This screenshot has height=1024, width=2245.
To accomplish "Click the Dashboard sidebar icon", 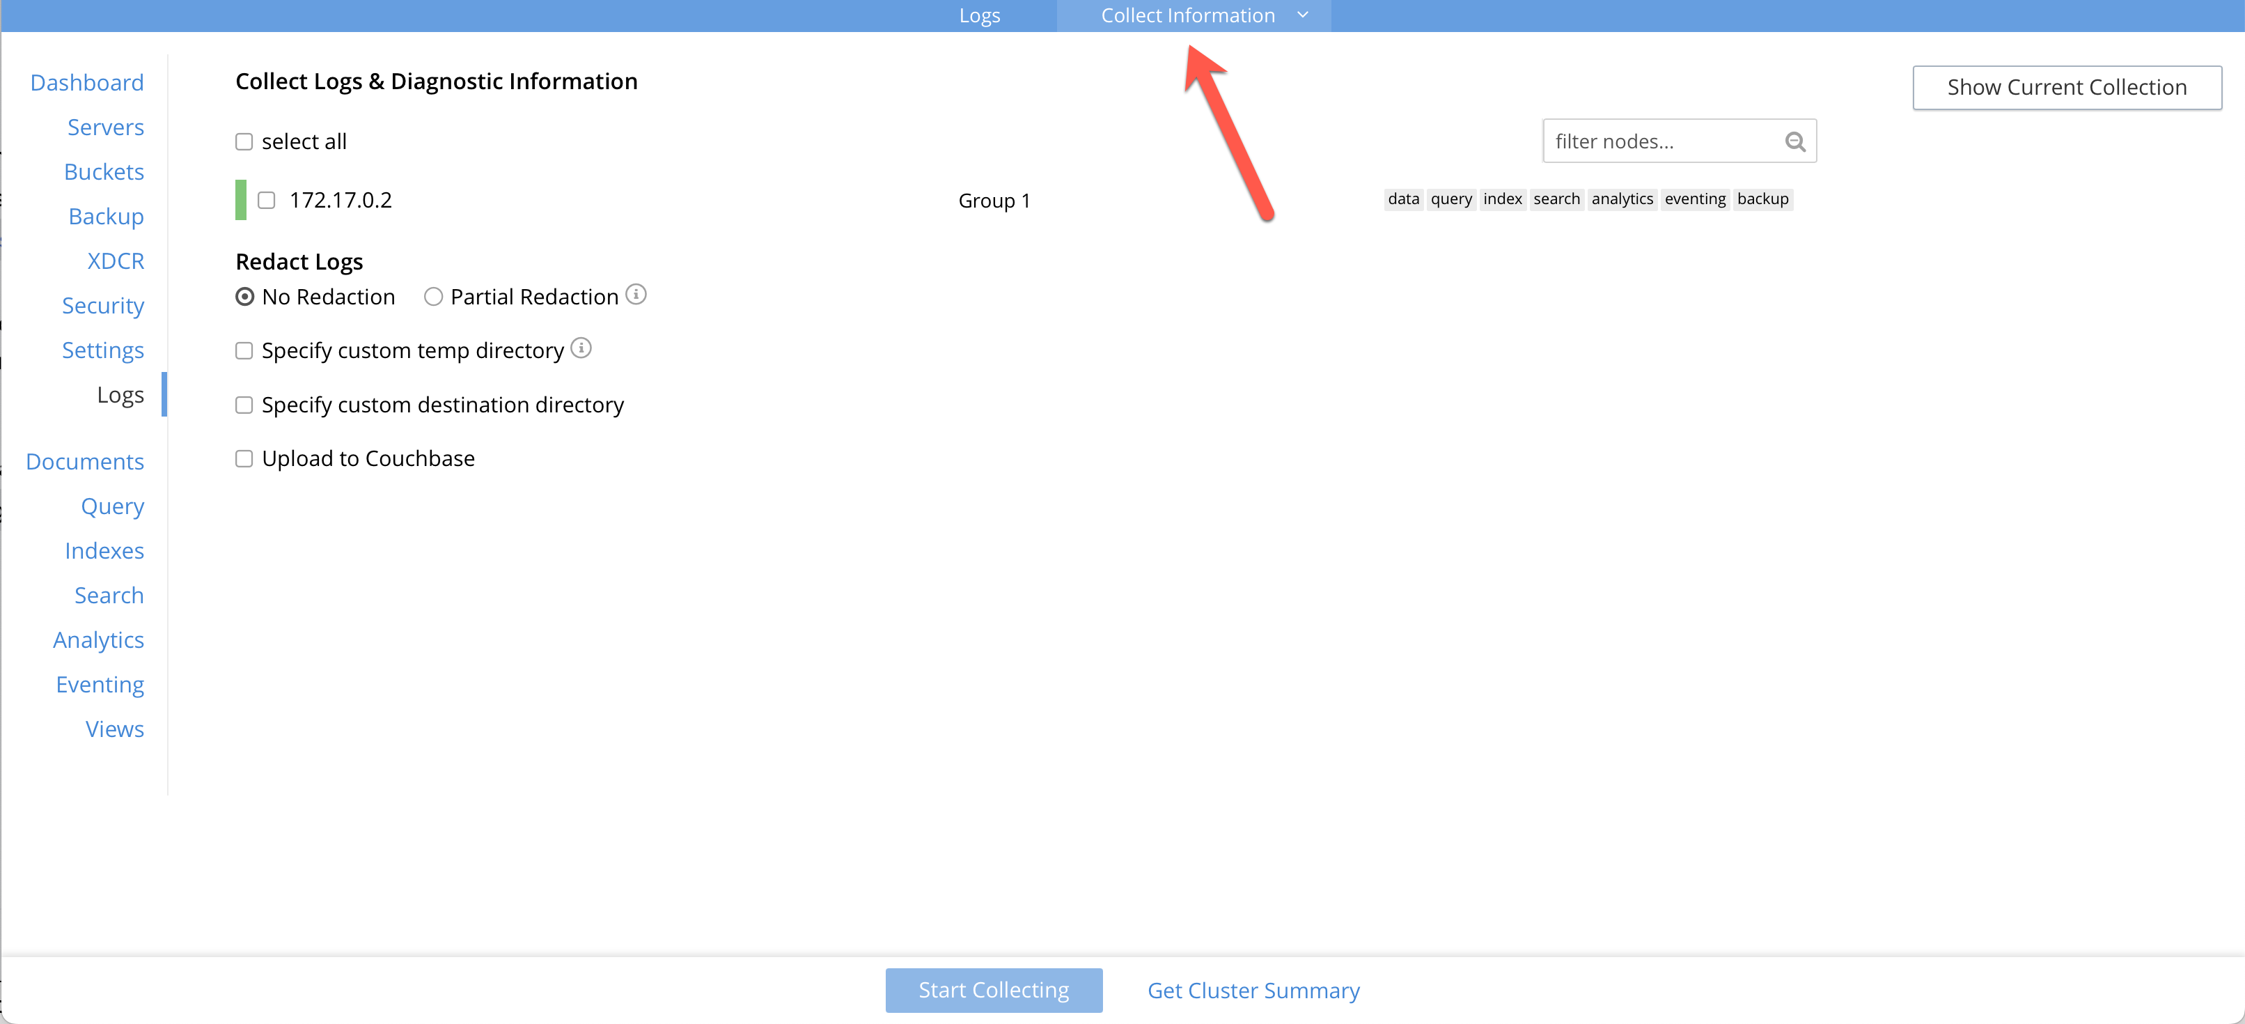I will tap(87, 82).
